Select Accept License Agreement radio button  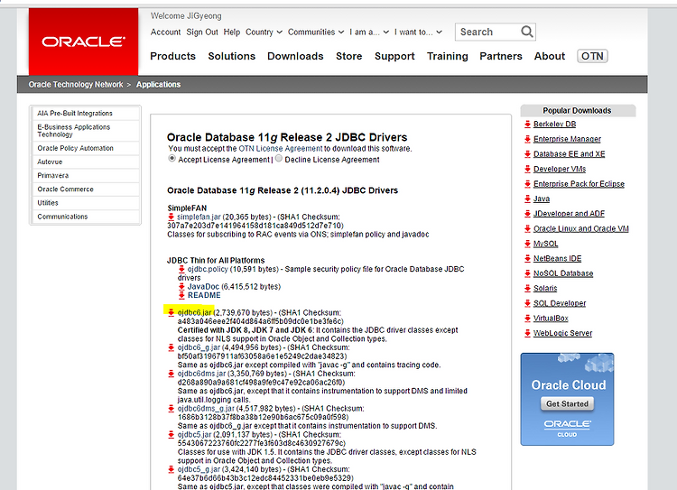pos(172,159)
